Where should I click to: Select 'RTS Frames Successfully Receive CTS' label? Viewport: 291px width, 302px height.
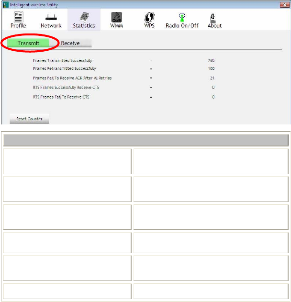point(66,88)
